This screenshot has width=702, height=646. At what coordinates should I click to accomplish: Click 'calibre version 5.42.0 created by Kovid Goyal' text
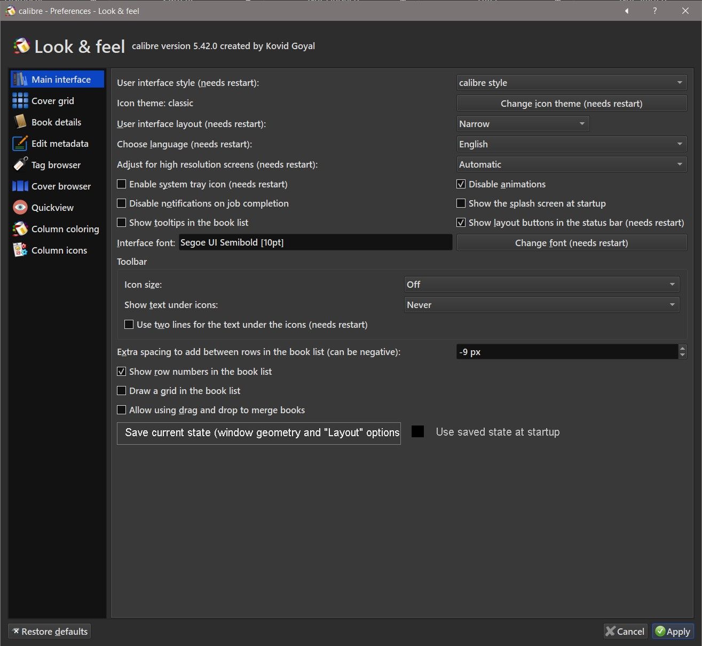[223, 46]
